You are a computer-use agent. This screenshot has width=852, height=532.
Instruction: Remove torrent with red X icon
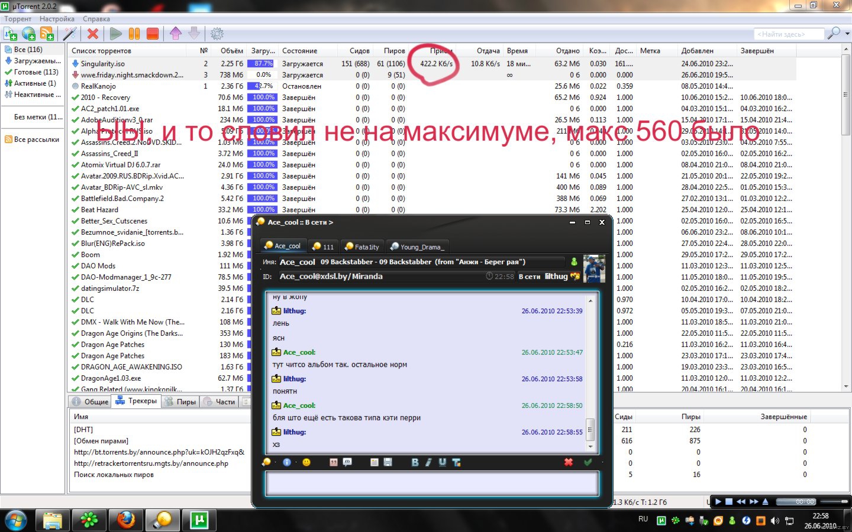point(93,34)
